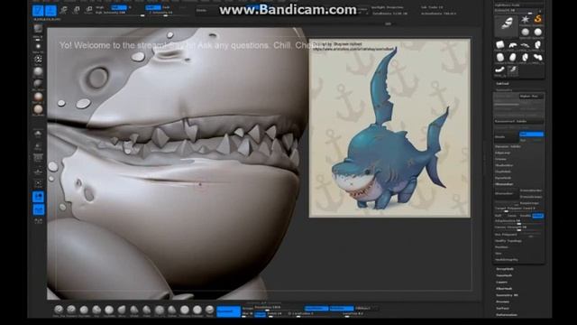This screenshot has height=325, width=577.
Task: Pick the upper skin-colored material sphere
Action: click(38, 97)
